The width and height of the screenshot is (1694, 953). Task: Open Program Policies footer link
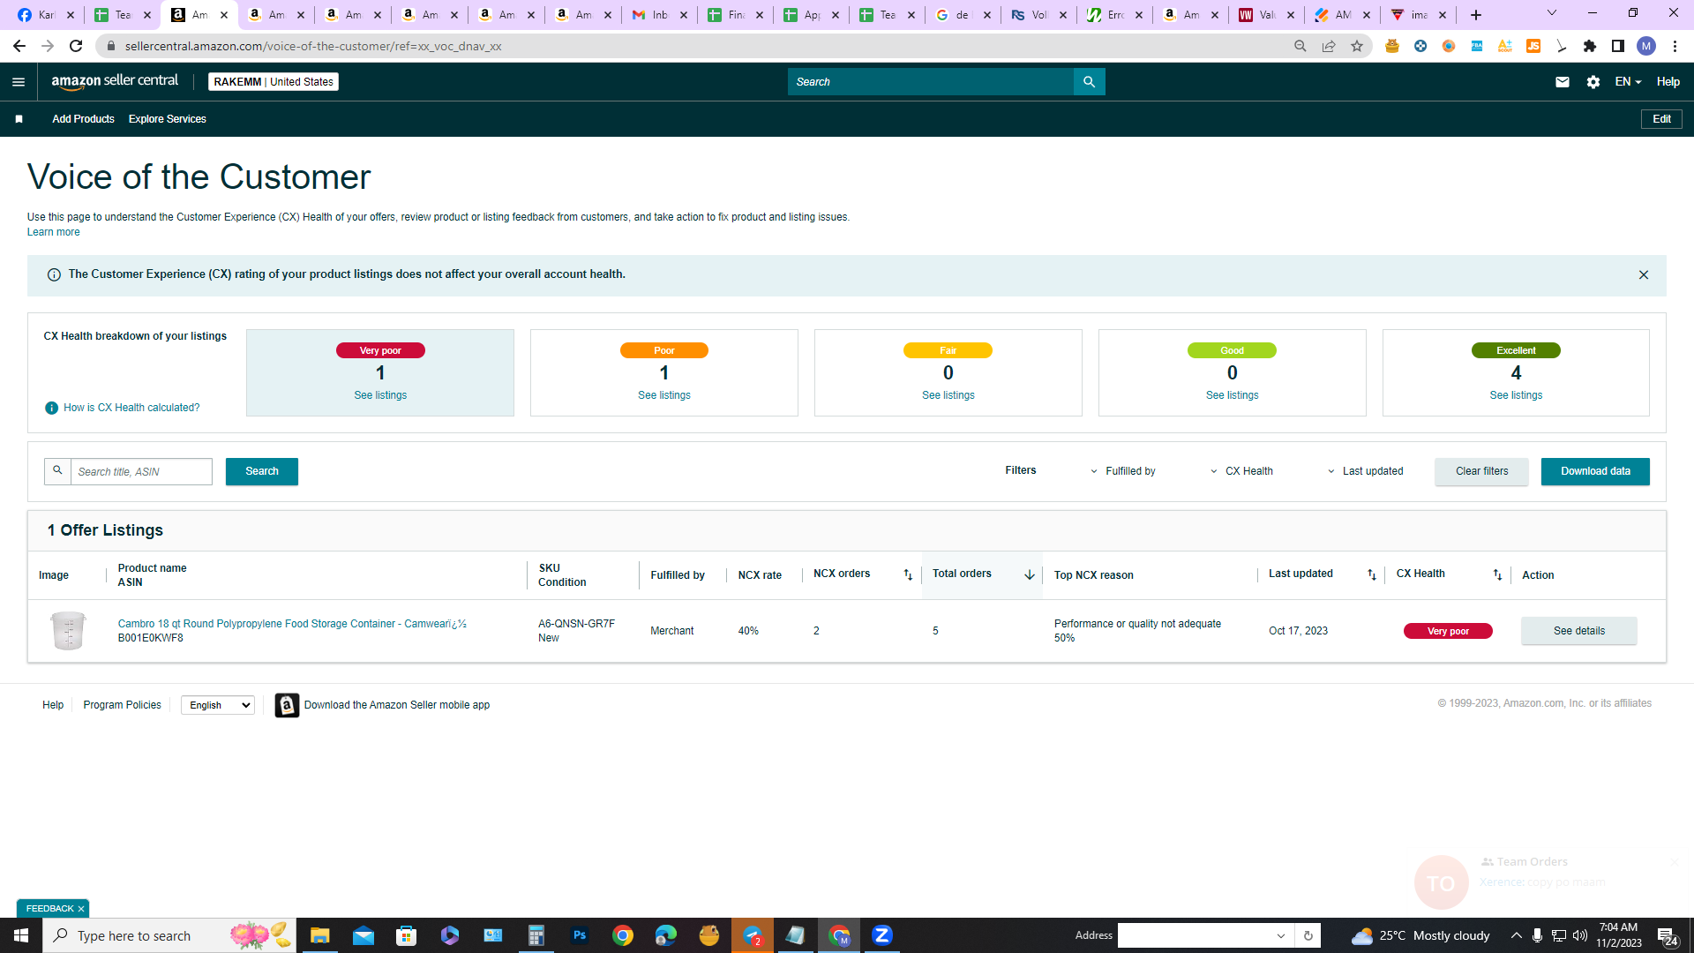(x=123, y=705)
